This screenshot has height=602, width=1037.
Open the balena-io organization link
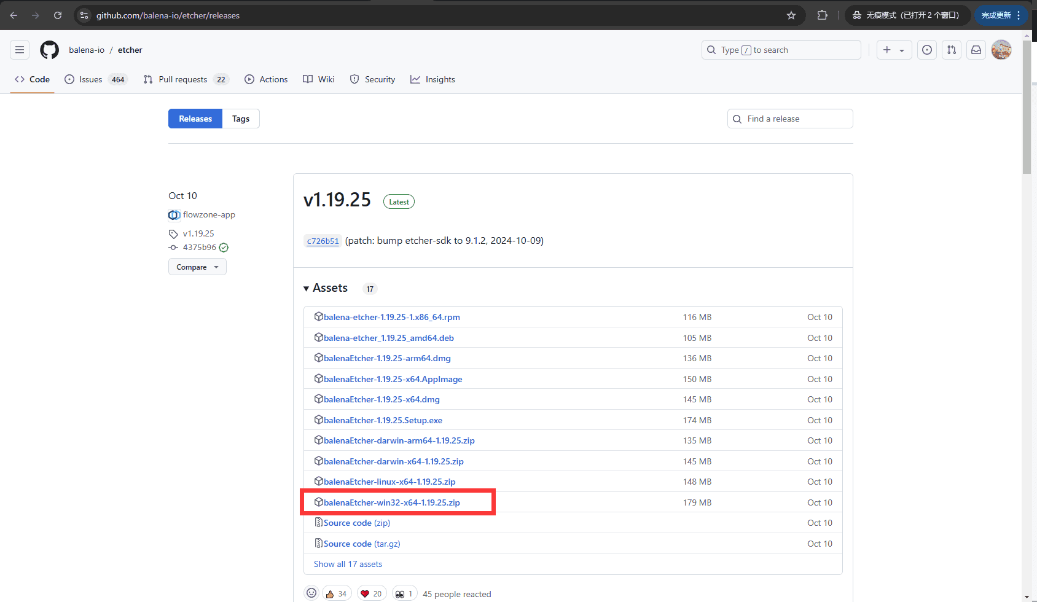pyautogui.click(x=87, y=50)
